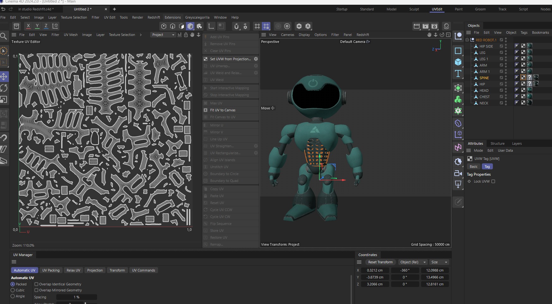Click the viewport maximize toggle icon
The image size is (552, 304).
coord(448,35)
